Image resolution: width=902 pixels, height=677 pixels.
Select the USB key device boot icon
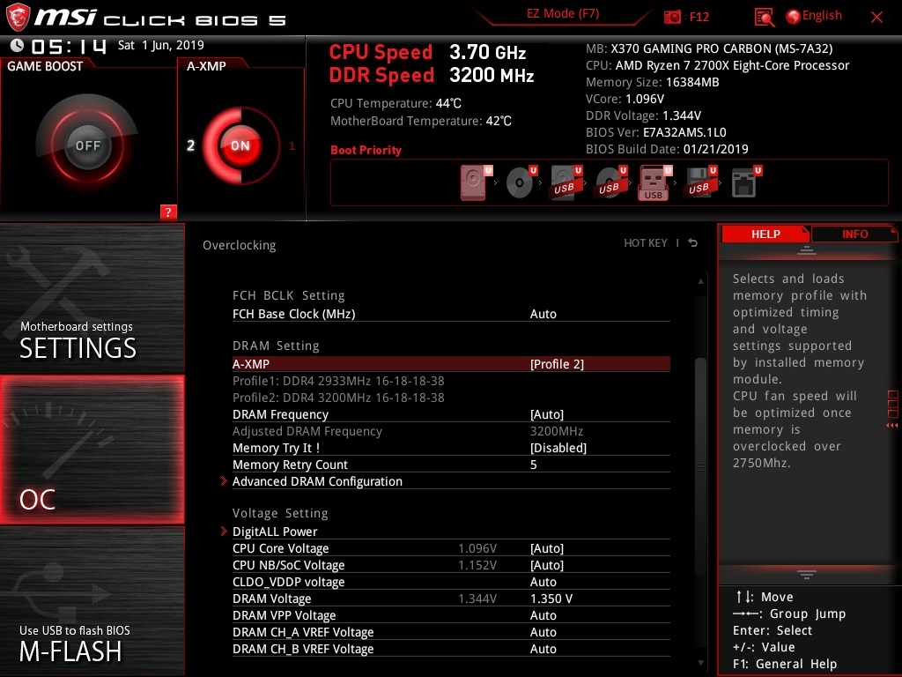[654, 182]
